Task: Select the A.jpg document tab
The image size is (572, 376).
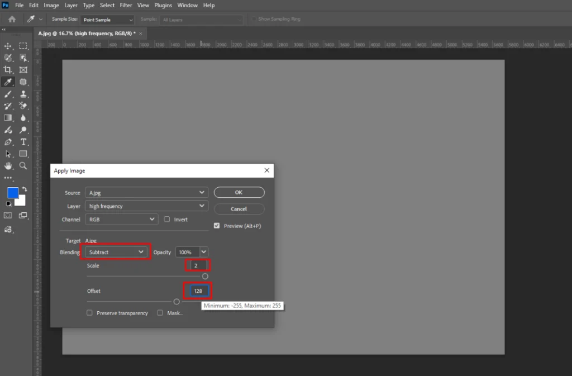Action: click(87, 33)
